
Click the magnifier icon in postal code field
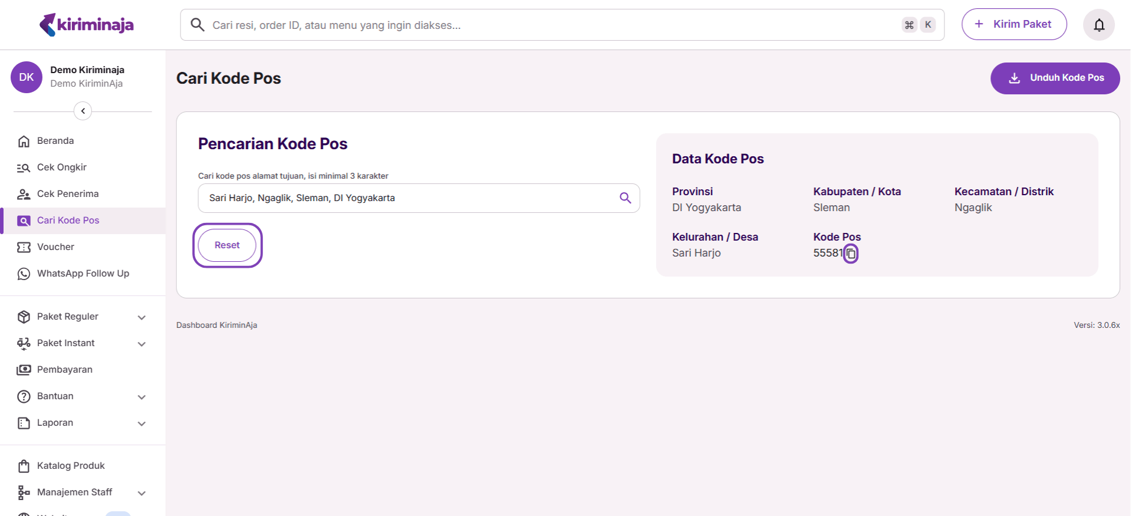[625, 198]
